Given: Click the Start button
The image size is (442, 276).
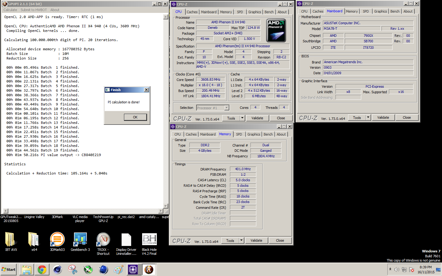Looking at the screenshot, I should pyautogui.click(x=9, y=270).
